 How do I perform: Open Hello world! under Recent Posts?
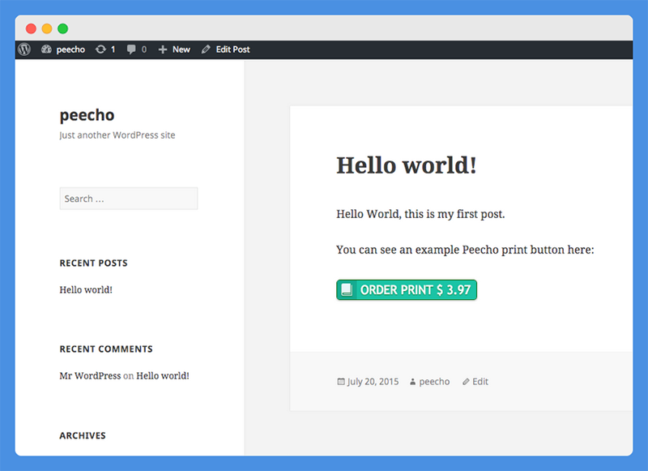coord(86,290)
